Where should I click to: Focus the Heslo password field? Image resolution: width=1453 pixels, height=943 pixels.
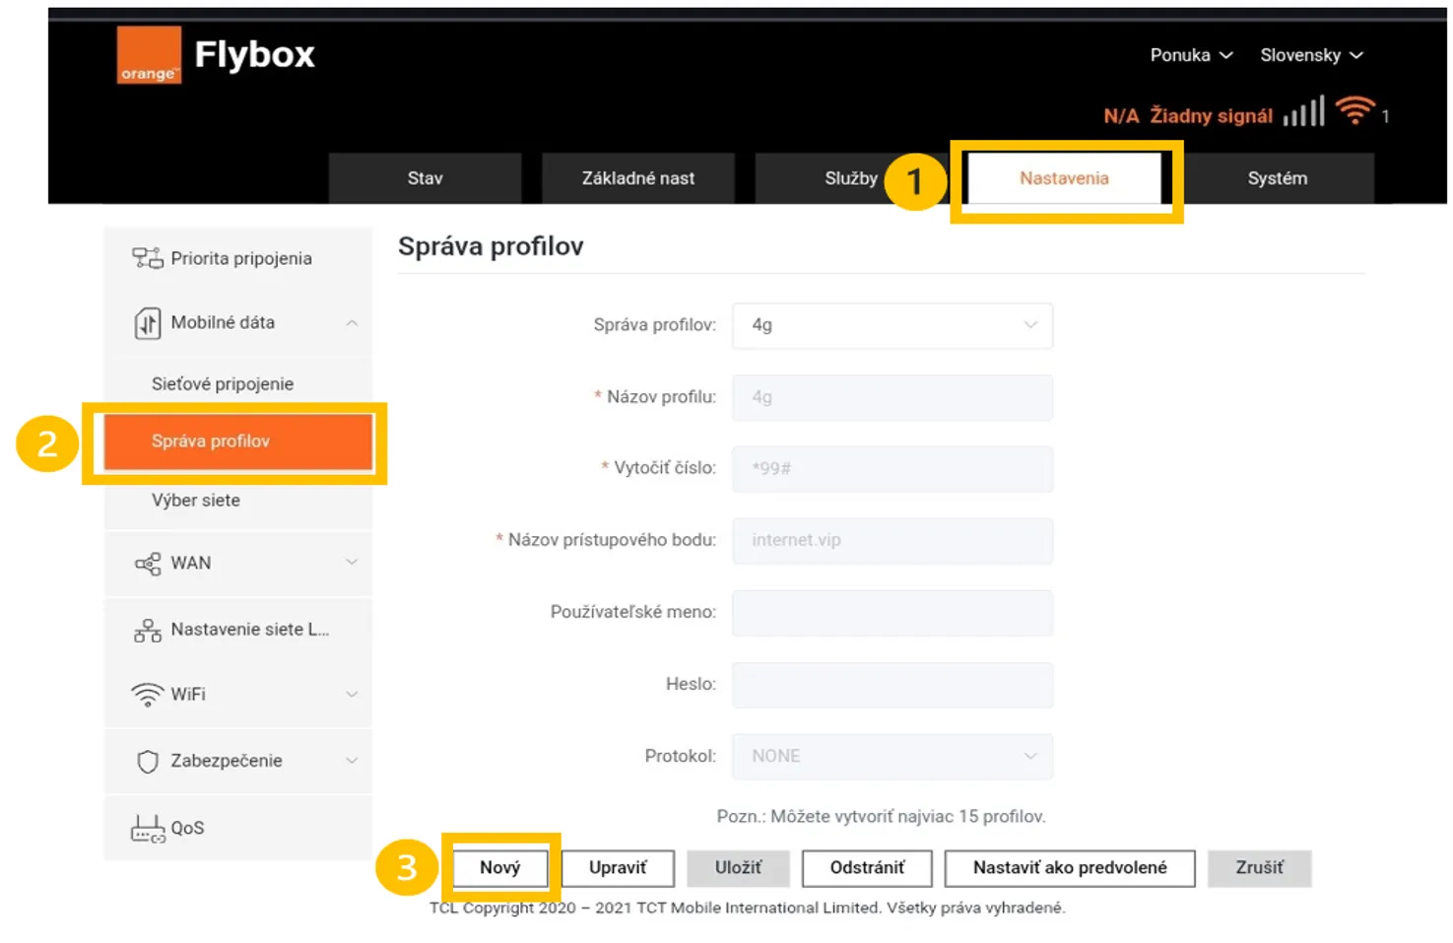point(892,685)
